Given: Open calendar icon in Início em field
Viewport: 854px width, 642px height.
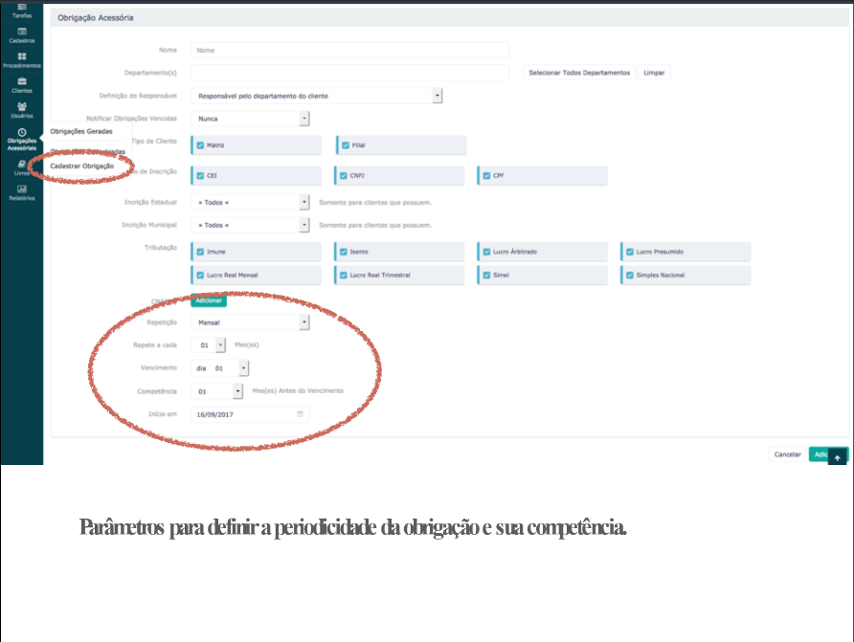Looking at the screenshot, I should point(300,414).
